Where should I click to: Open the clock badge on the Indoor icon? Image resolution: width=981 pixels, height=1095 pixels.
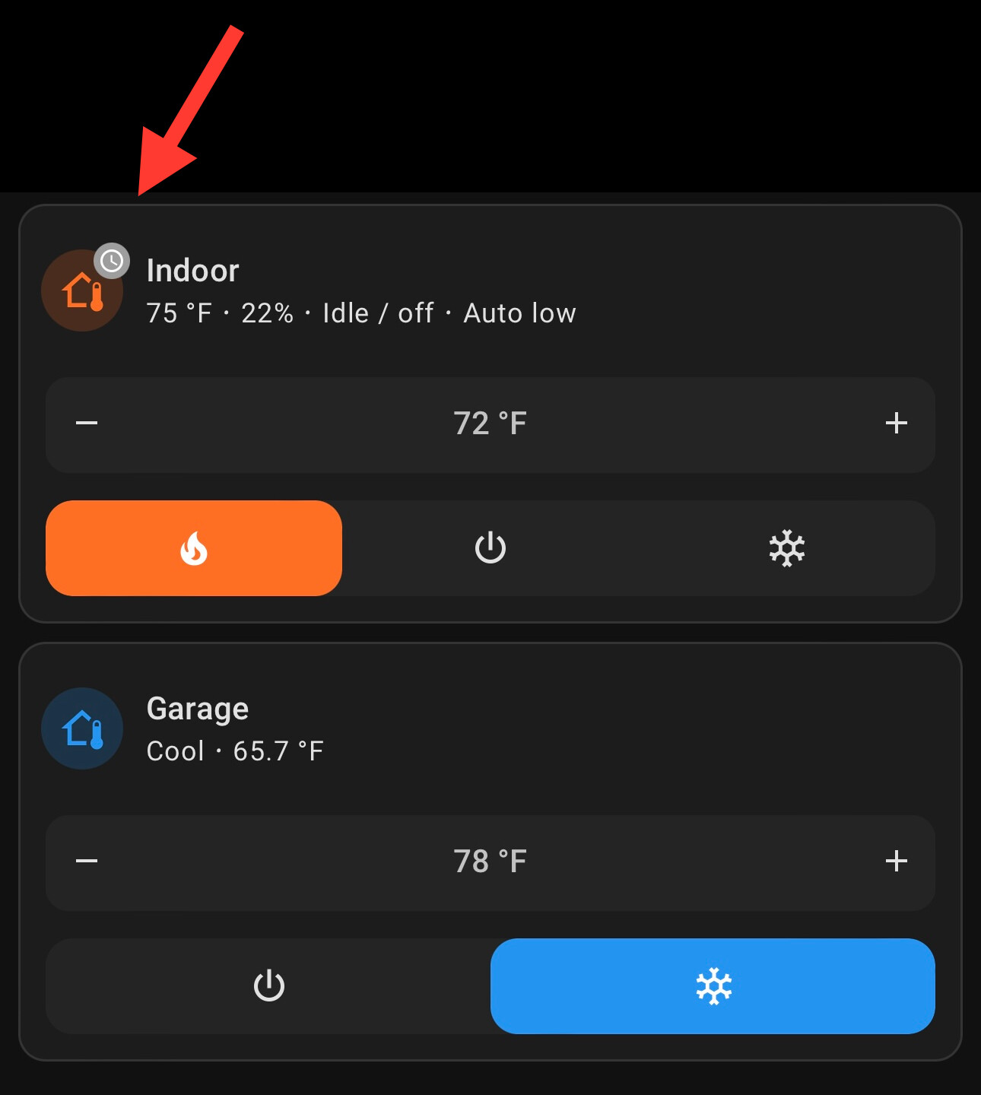[x=111, y=261]
